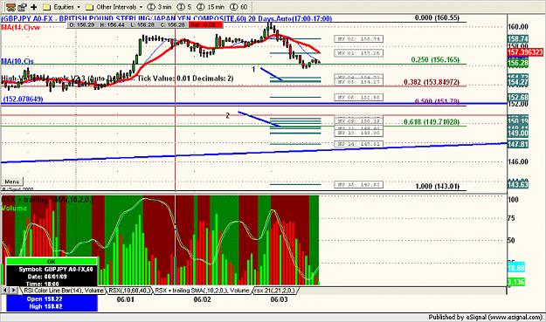Viewport: 546px width, 322px height.
Task: Click the 18.88 cyan indicator value
Action: [516, 268]
